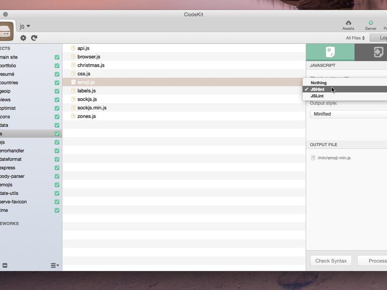Click the gray window control button
This screenshot has width=387, height=290.
pos(6,14)
